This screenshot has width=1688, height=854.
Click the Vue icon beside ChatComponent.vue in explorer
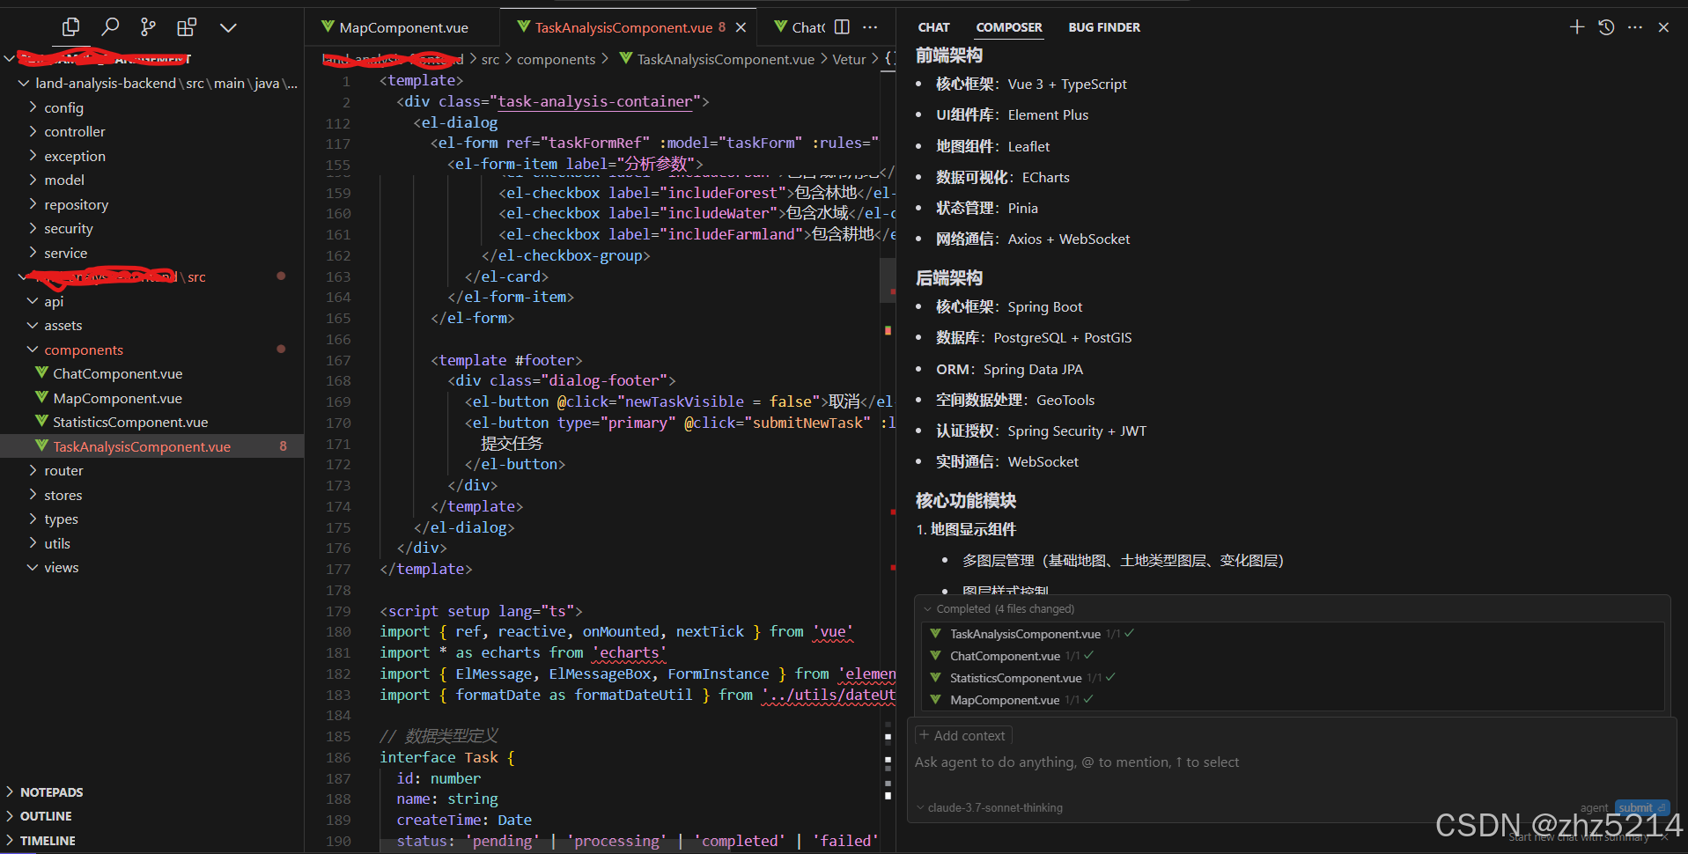41,373
